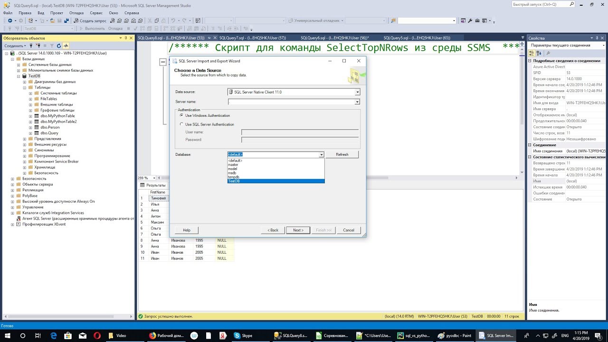Select master in the Database list
The height and width of the screenshot is (342, 608).
click(x=276, y=165)
